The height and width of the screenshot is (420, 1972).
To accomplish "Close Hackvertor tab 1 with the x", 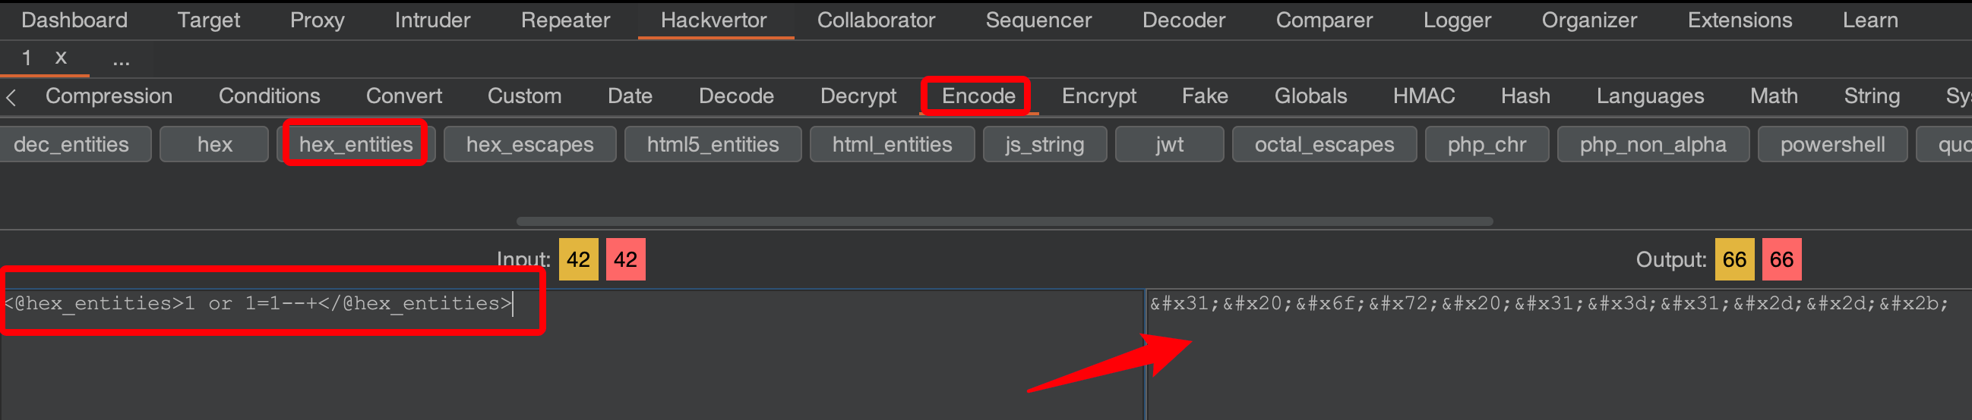I will (62, 58).
